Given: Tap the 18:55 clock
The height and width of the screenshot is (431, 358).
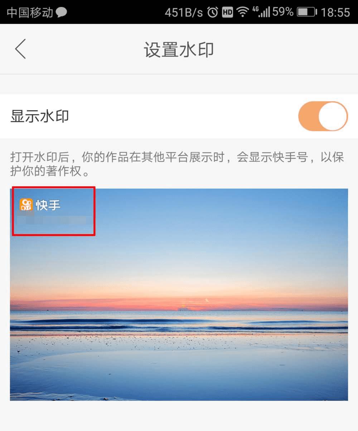Looking at the screenshot, I should tap(335, 13).
